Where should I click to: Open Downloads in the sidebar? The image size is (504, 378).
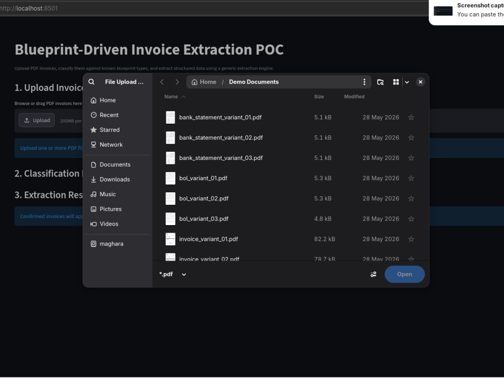[117, 179]
